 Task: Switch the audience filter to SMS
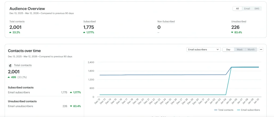point(257,9)
